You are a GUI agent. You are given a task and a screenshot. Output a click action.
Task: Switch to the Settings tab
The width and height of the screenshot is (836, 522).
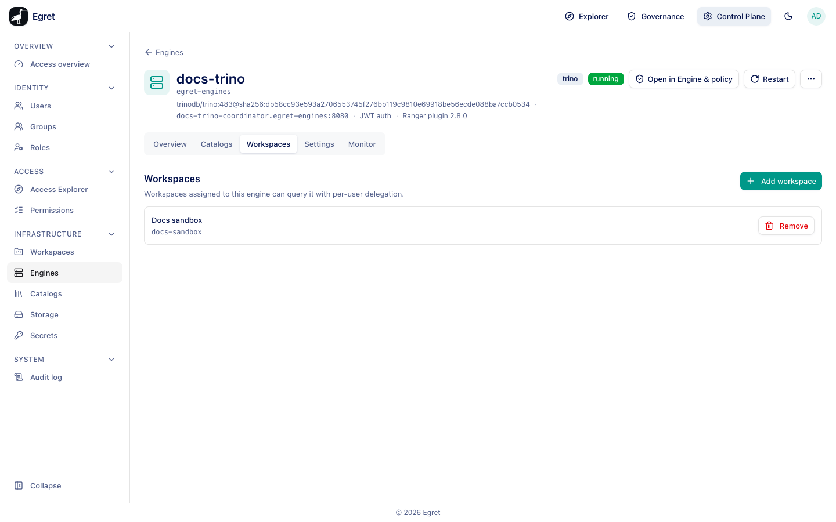coord(319,144)
